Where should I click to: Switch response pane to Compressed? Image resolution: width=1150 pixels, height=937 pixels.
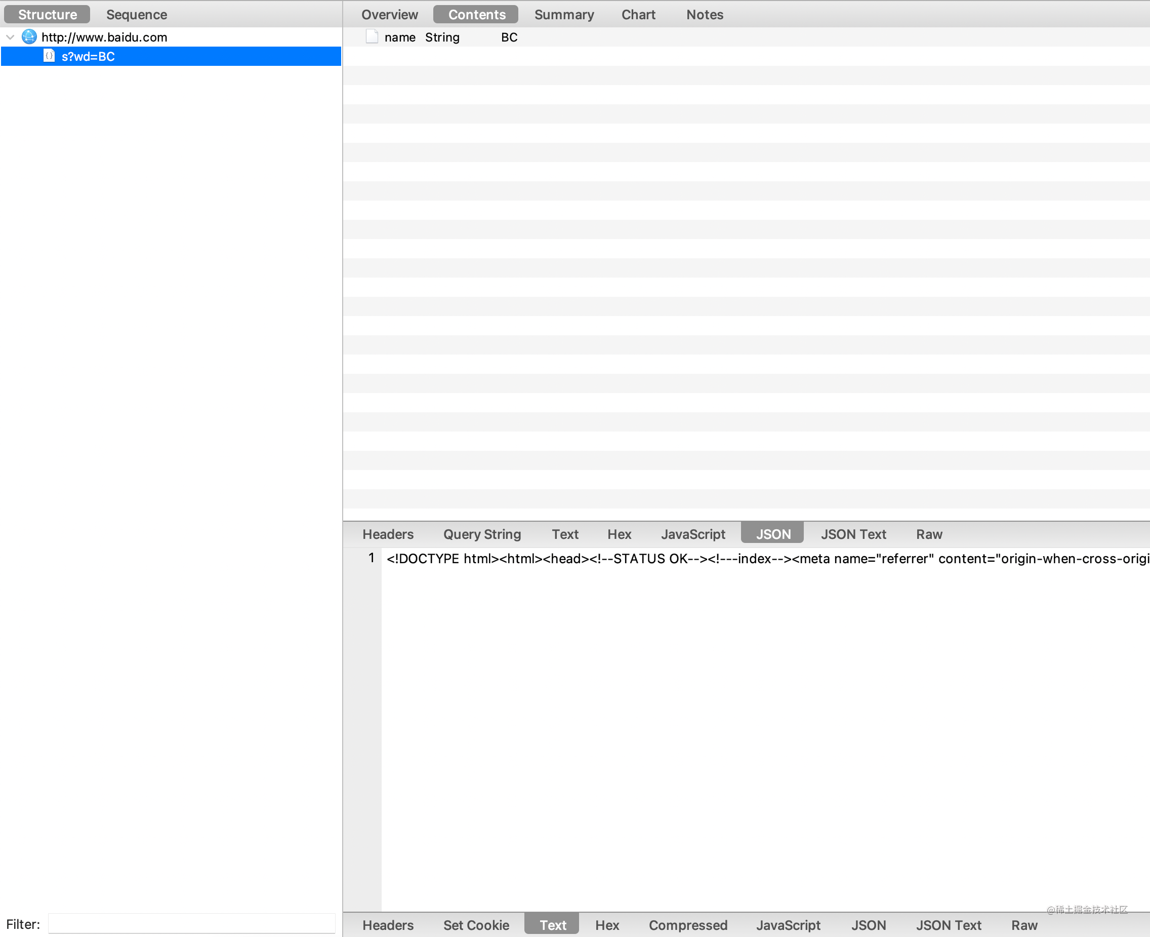[x=688, y=925]
